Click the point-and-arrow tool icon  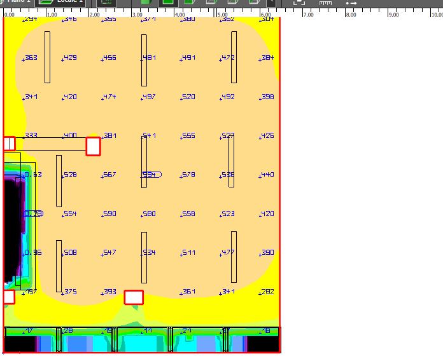pyautogui.click(x=351, y=3)
